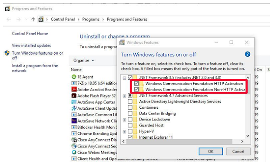Click the horizontal scrollbar thumb in features list
This screenshot has height=166, width=278.
click(179, 141)
